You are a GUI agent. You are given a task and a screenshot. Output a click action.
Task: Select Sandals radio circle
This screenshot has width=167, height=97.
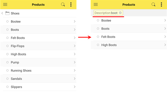[7, 79]
